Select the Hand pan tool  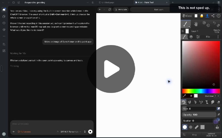point(196,24)
